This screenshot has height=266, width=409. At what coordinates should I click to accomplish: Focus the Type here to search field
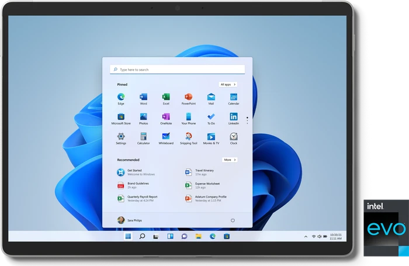(178, 70)
